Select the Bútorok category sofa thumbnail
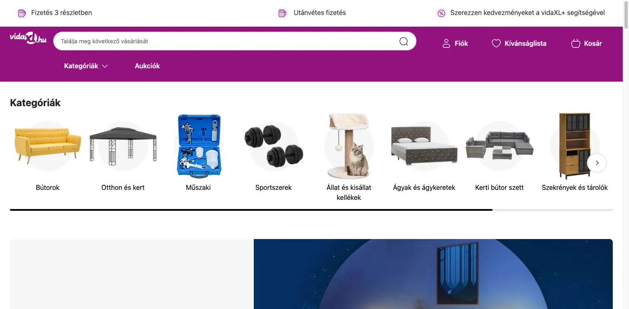Viewport: 629px width, 309px height. [48, 146]
